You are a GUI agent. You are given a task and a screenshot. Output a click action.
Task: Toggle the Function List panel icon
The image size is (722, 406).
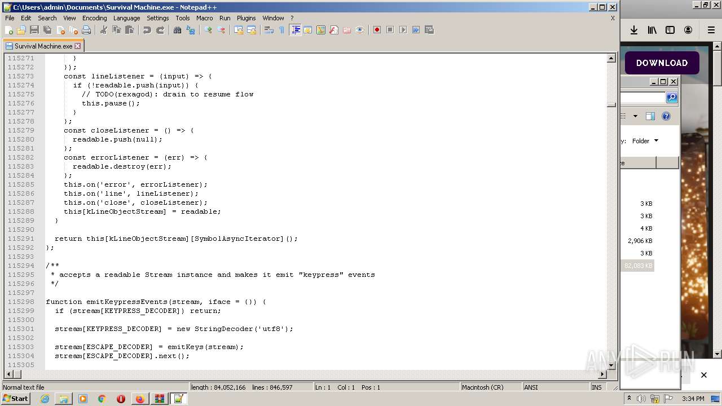coord(334,30)
